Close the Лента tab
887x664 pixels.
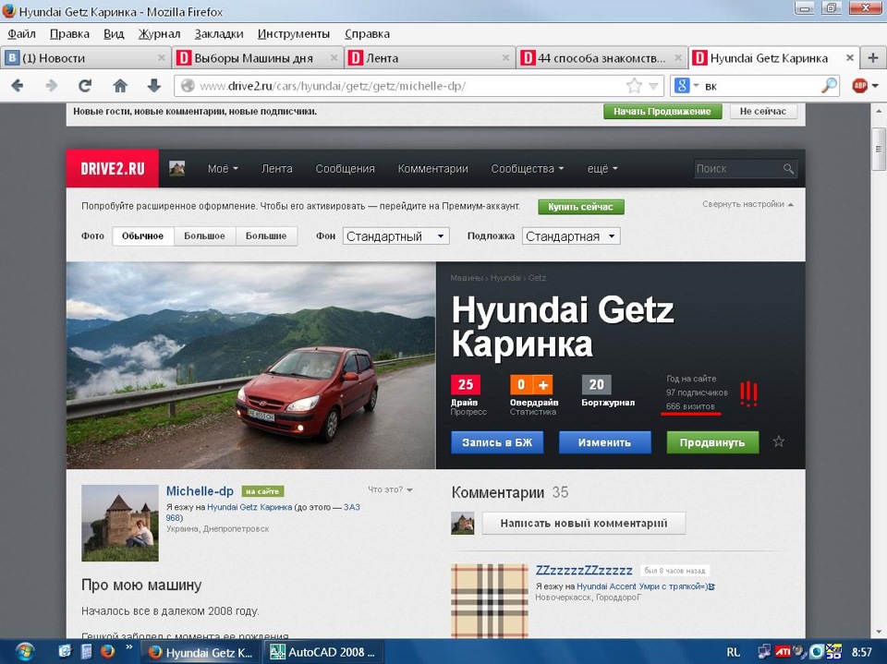pyautogui.click(x=505, y=57)
